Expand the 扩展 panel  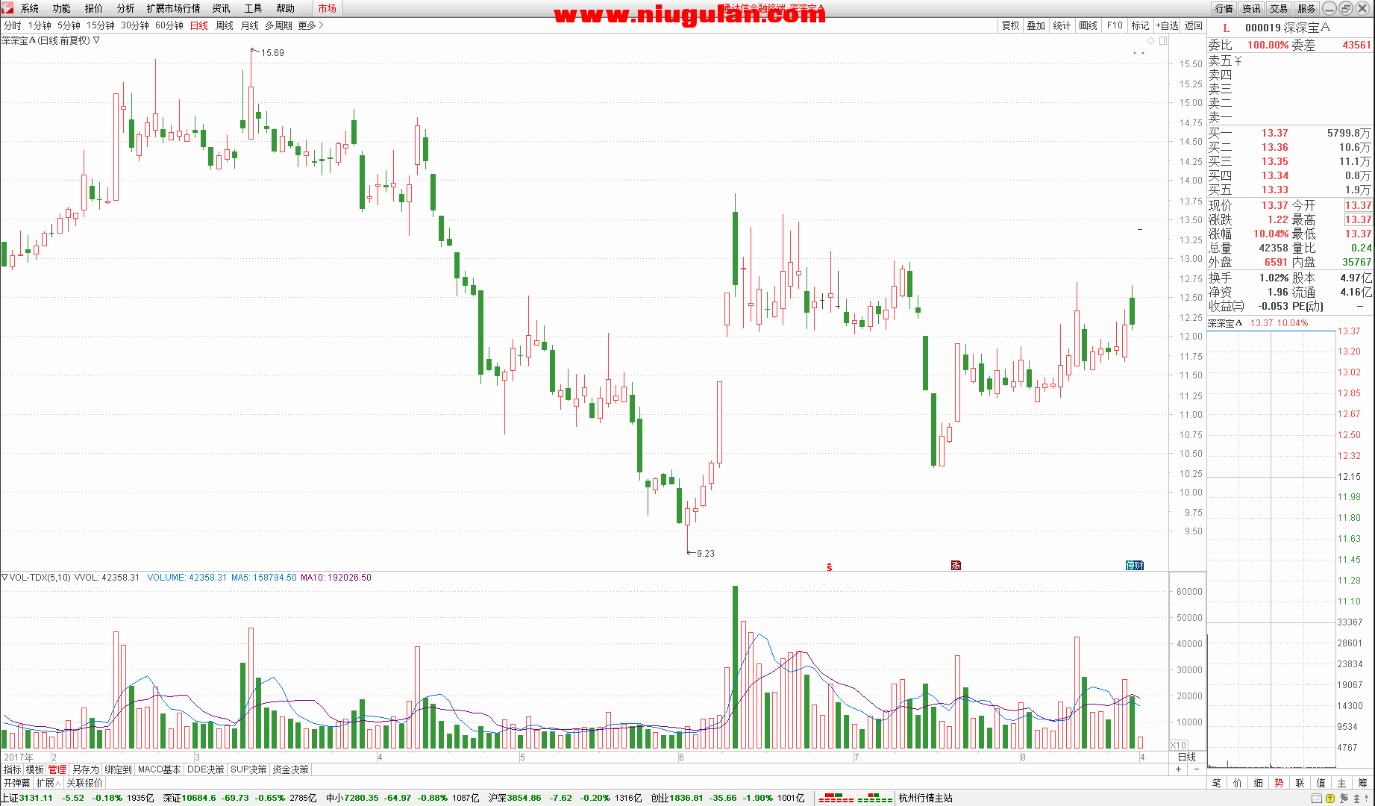(48, 783)
